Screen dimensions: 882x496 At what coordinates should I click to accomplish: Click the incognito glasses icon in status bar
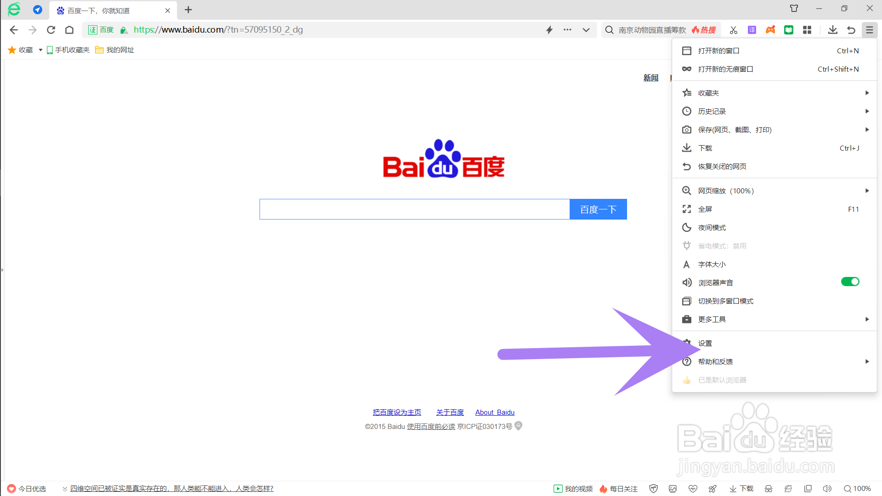click(769, 489)
